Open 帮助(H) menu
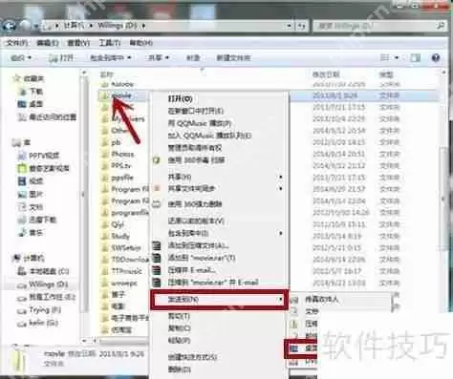 pos(140,43)
